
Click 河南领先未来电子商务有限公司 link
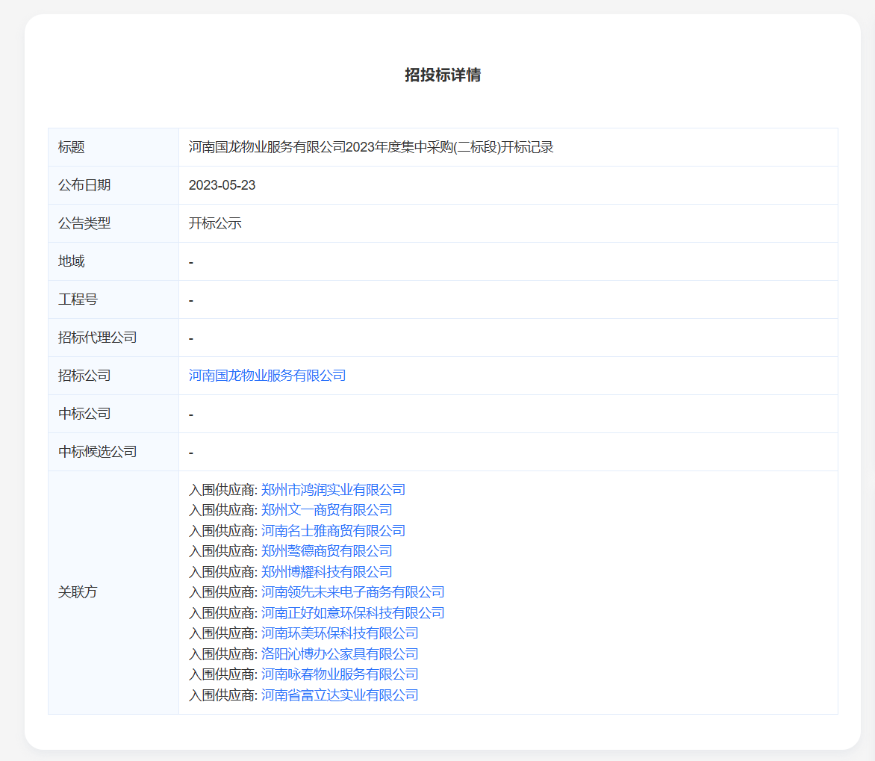[x=352, y=592]
